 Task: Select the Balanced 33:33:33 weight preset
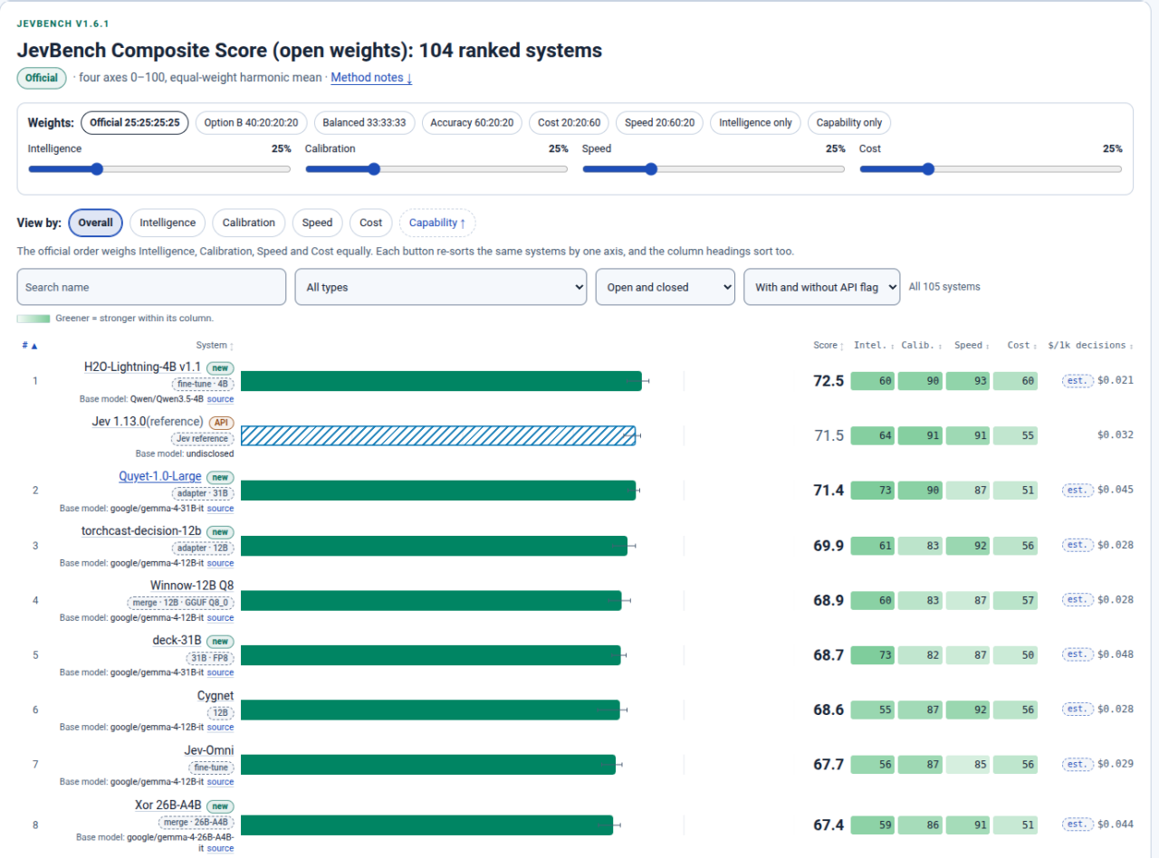(x=364, y=122)
